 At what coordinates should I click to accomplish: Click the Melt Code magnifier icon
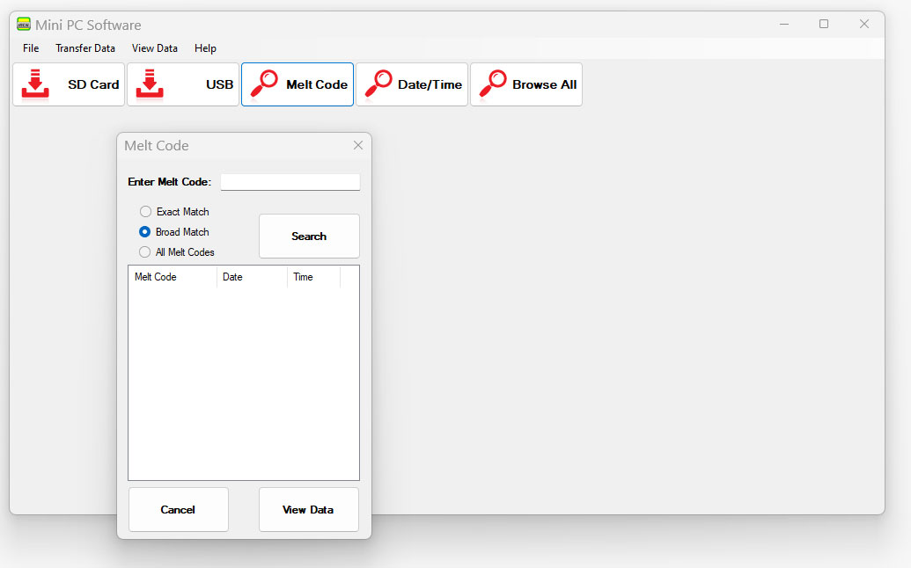[x=263, y=84]
